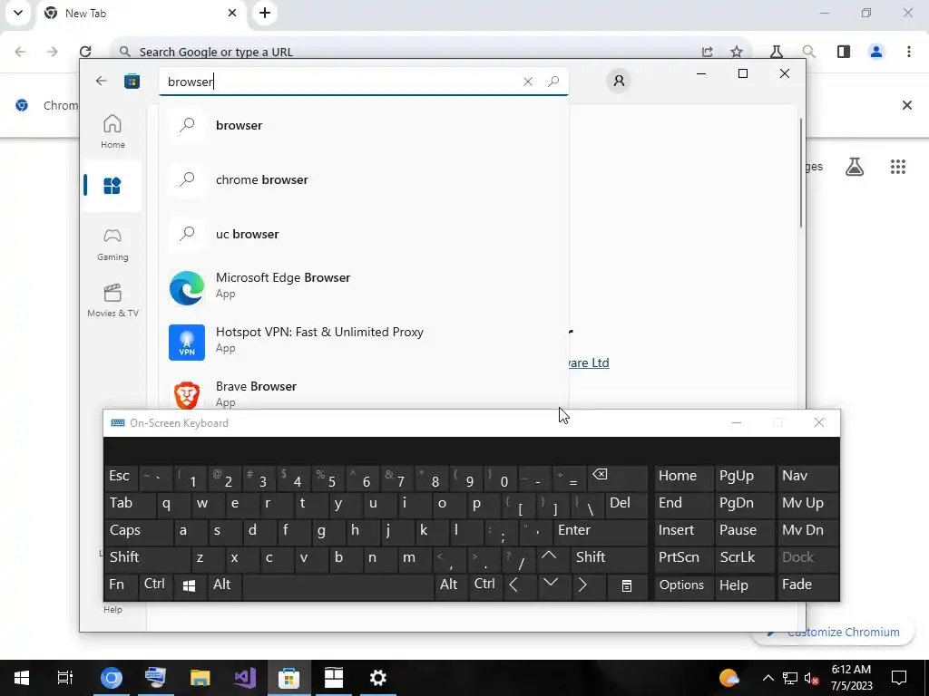Click Chrome share page icon
Image resolution: width=929 pixels, height=696 pixels.
(708, 52)
